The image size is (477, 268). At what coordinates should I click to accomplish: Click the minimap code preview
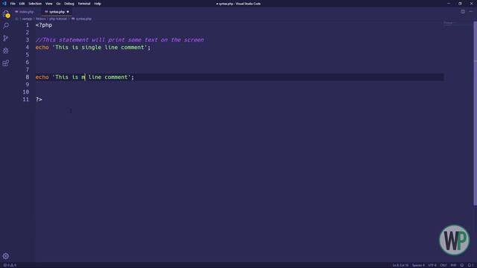click(x=449, y=23)
